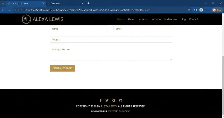Click the Facebook icon in footer
The height and width of the screenshot is (118, 224).
(100, 100)
